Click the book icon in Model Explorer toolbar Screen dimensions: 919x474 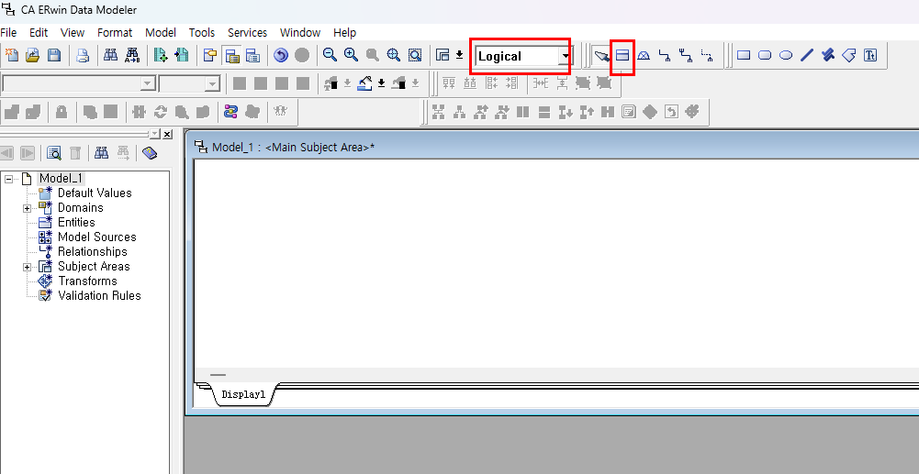(x=150, y=153)
